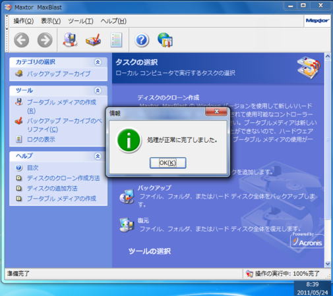
Task: Click the status bar operation progress icon
Action: coord(249,274)
